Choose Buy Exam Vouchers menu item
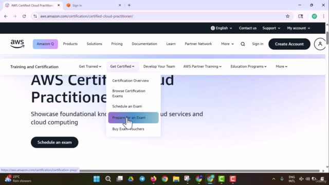The image size is (329, 185). 128,129
